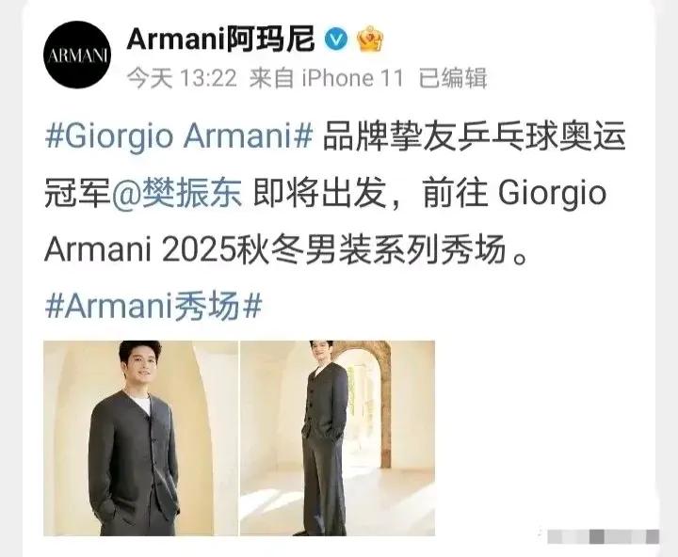
Task: Click the text 品牌挚友乒乓球奥运
Action: (474, 136)
